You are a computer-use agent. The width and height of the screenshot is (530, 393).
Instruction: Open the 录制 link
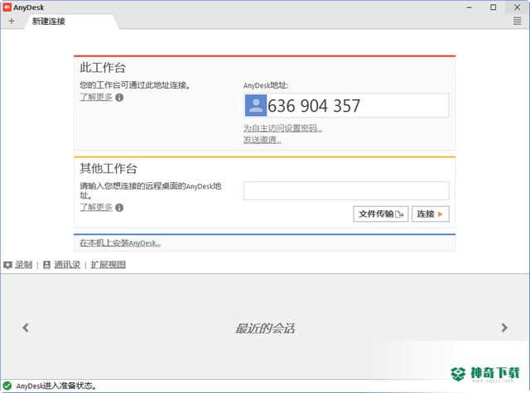point(24,265)
